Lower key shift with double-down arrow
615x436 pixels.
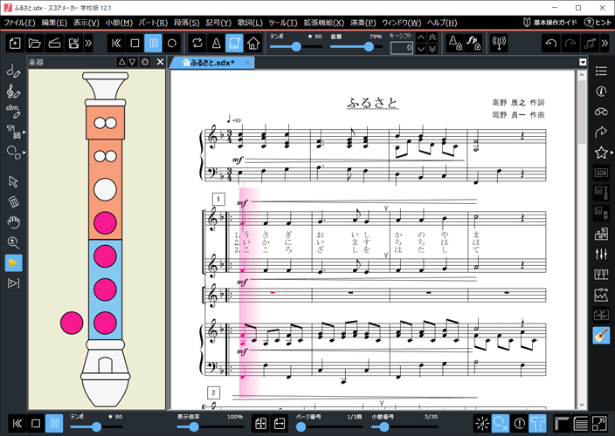[x=432, y=49]
